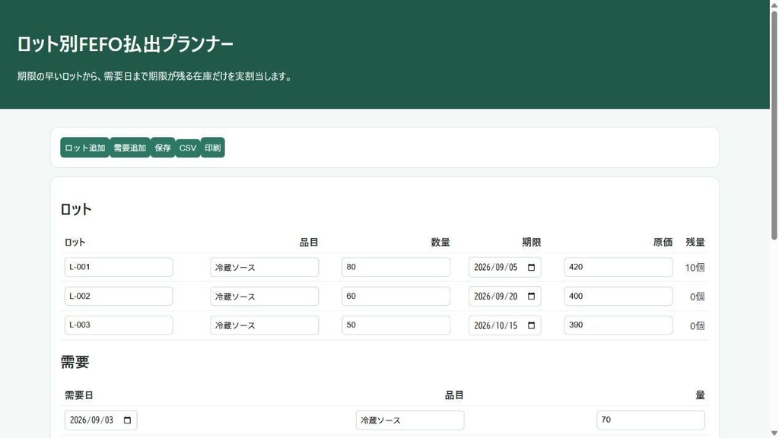
Task: Open calendar picker for demand date 2026/09/03
Action: point(127,420)
